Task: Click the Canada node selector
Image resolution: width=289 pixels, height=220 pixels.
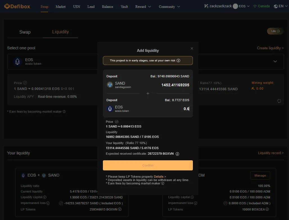Action: click(x=261, y=6)
